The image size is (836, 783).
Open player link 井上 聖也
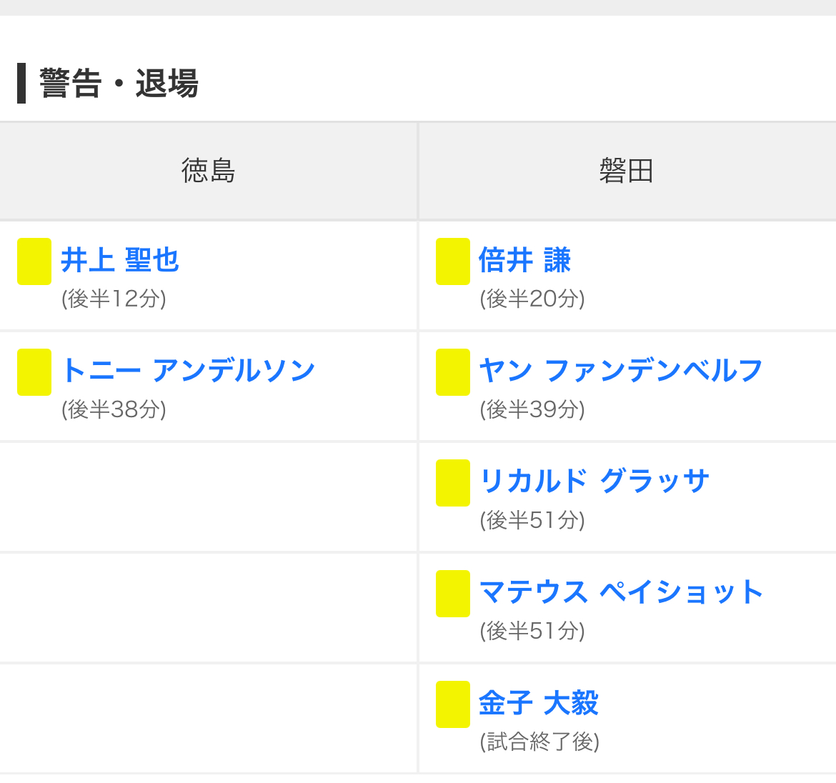[x=120, y=260]
